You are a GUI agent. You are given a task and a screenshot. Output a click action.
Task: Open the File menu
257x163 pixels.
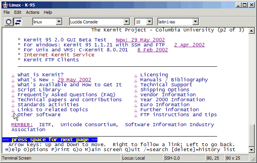tap(7, 12)
